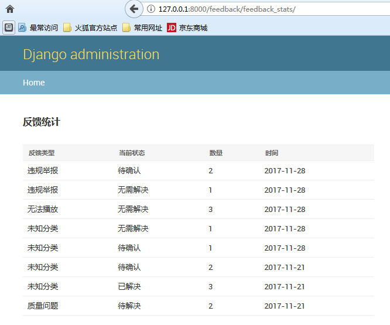Click the Django administration site title
390x325 pixels.
click(91, 54)
